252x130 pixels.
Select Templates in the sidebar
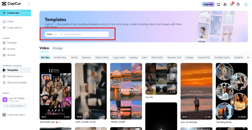(15, 70)
